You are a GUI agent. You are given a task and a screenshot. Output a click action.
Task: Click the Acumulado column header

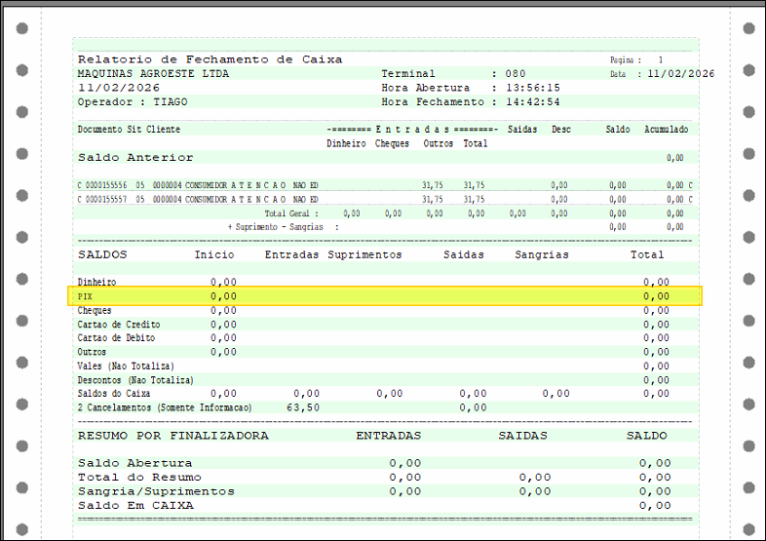(x=666, y=129)
